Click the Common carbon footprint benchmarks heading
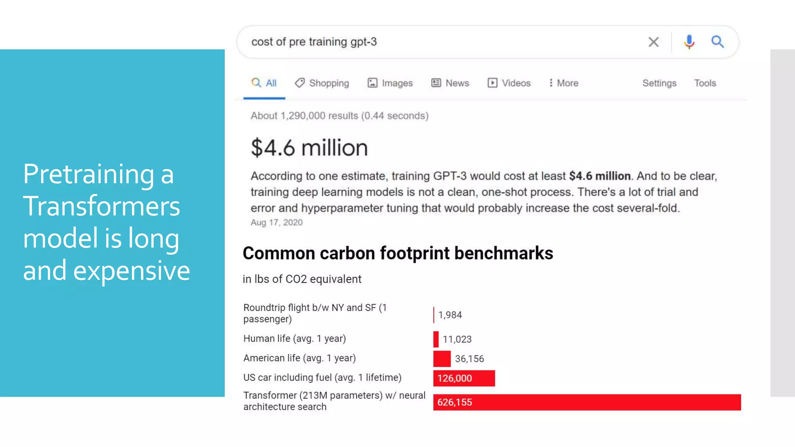This screenshot has width=795, height=447. 397,253
